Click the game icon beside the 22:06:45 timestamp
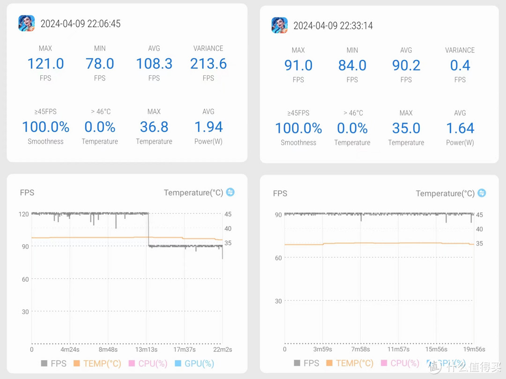The width and height of the screenshot is (506, 379). coord(26,23)
